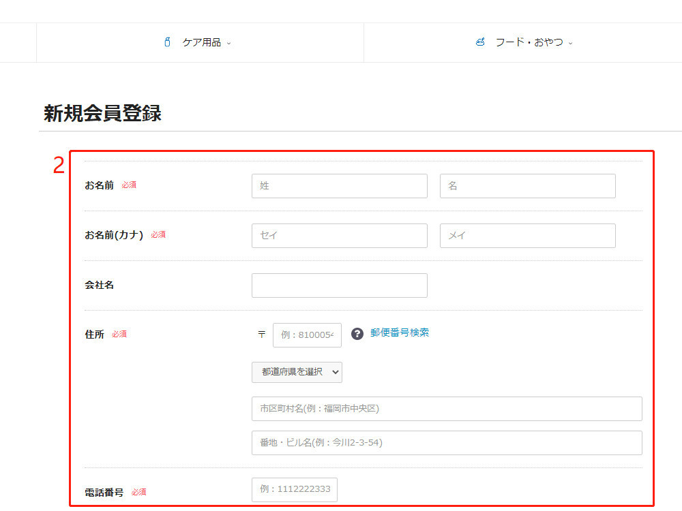
Task: Click the bottle icon beside ケア用品
Action: (167, 42)
